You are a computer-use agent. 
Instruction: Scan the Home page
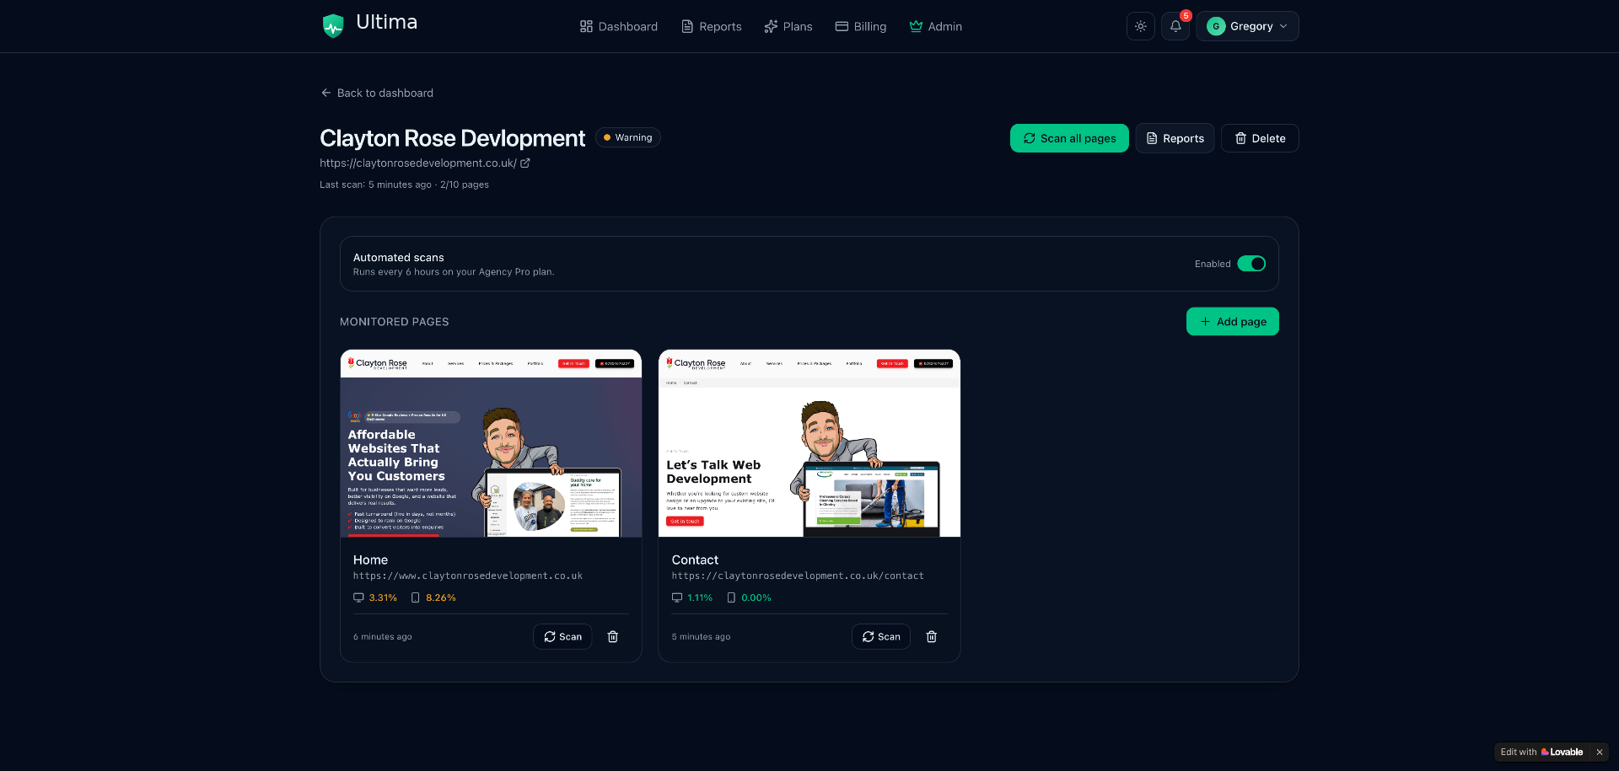(562, 637)
